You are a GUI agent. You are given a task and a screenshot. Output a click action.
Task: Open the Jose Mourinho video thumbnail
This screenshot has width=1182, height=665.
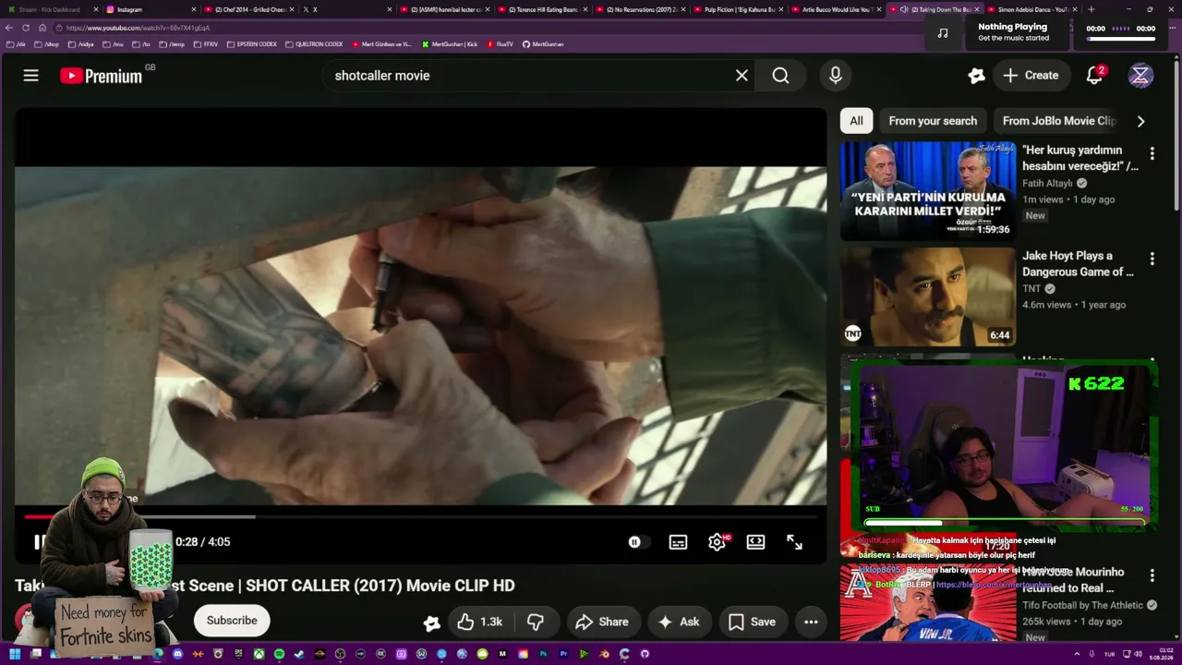tap(928, 602)
